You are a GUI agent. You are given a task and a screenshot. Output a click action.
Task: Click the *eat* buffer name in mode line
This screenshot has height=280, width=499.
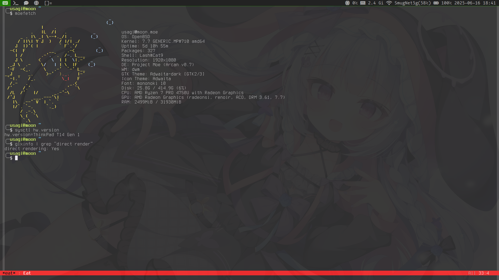tap(9, 273)
